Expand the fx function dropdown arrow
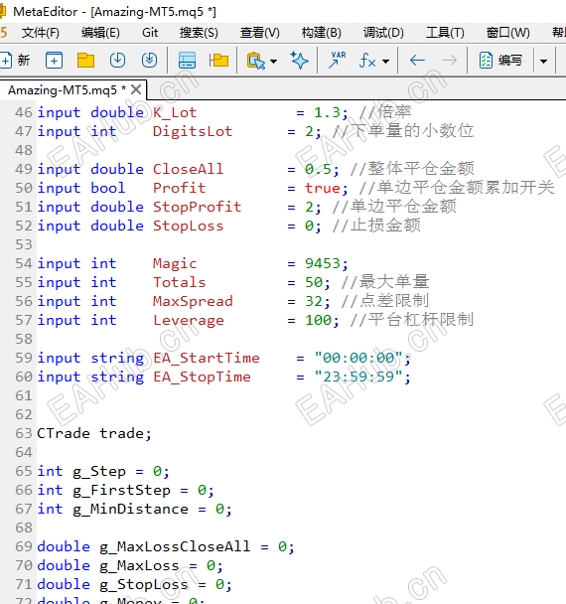This screenshot has height=604, width=566. 386,61
